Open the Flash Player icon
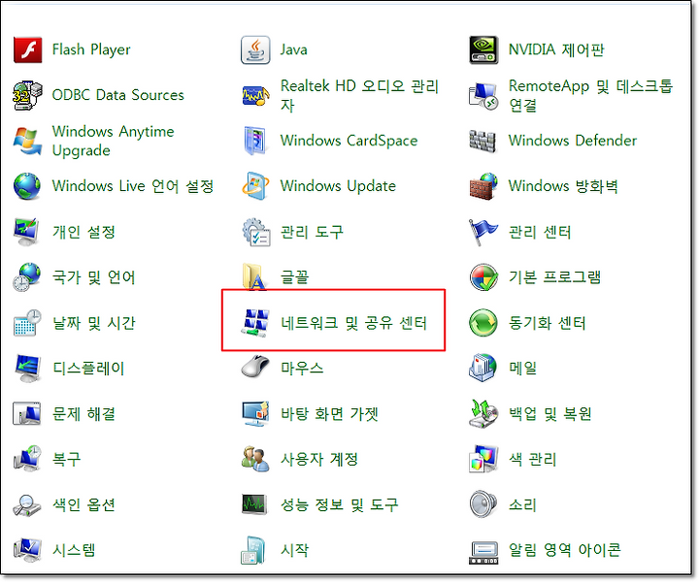699x582 pixels. [27, 49]
